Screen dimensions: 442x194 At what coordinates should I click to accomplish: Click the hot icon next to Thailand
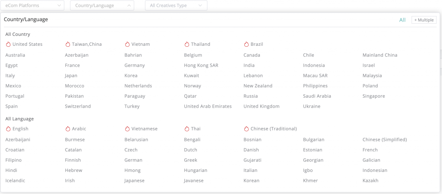186,44
